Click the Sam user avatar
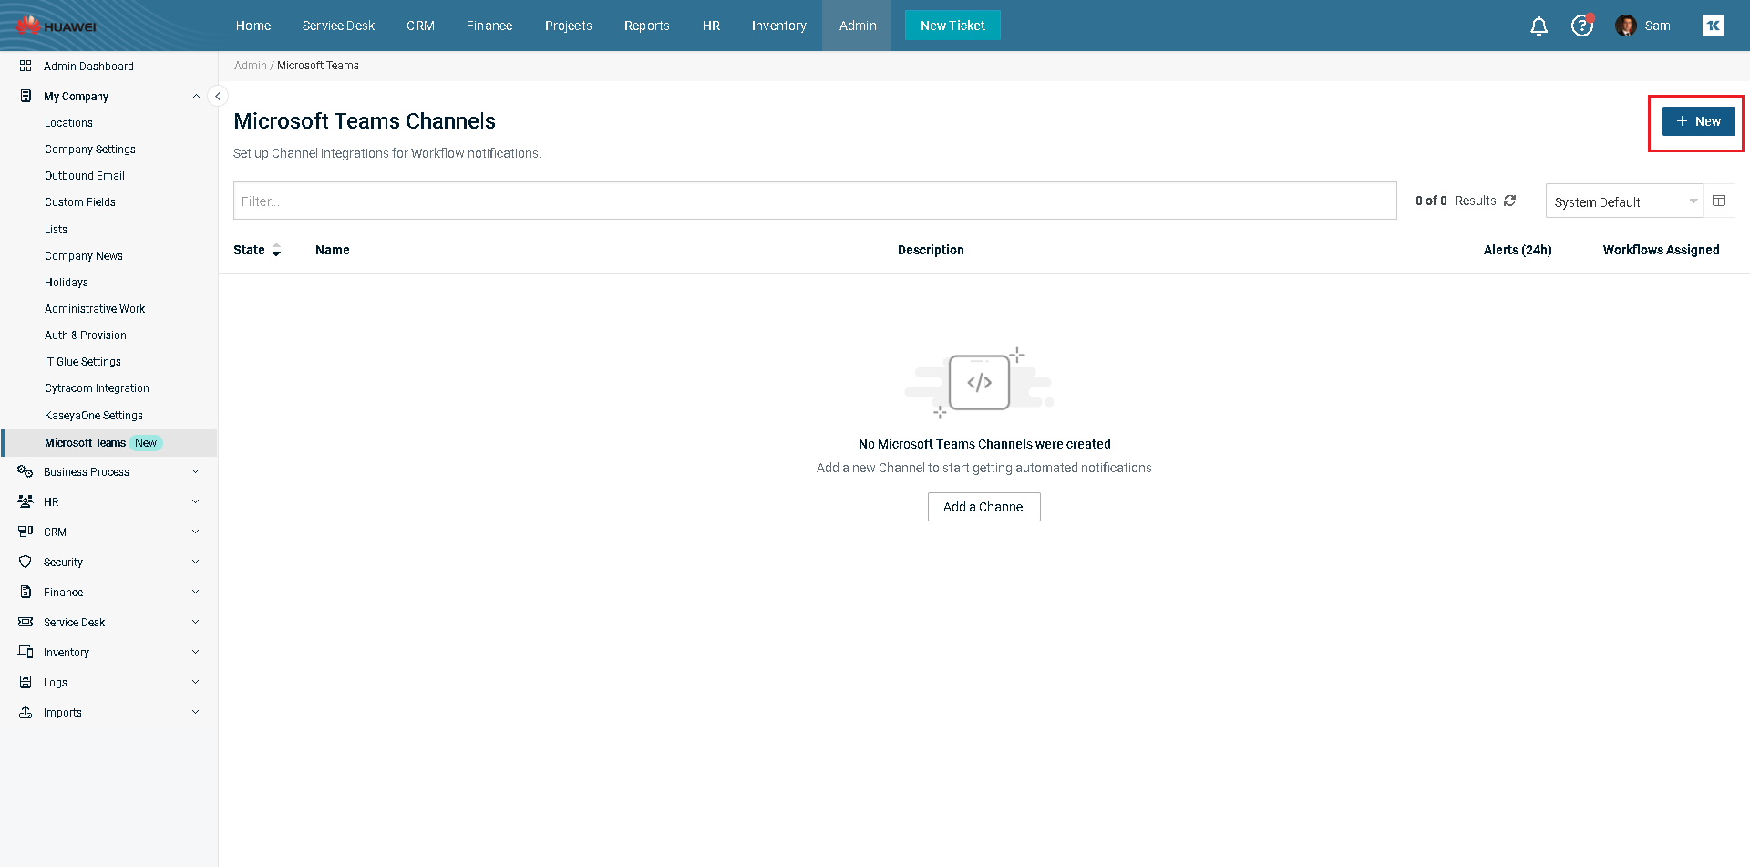 (1625, 26)
